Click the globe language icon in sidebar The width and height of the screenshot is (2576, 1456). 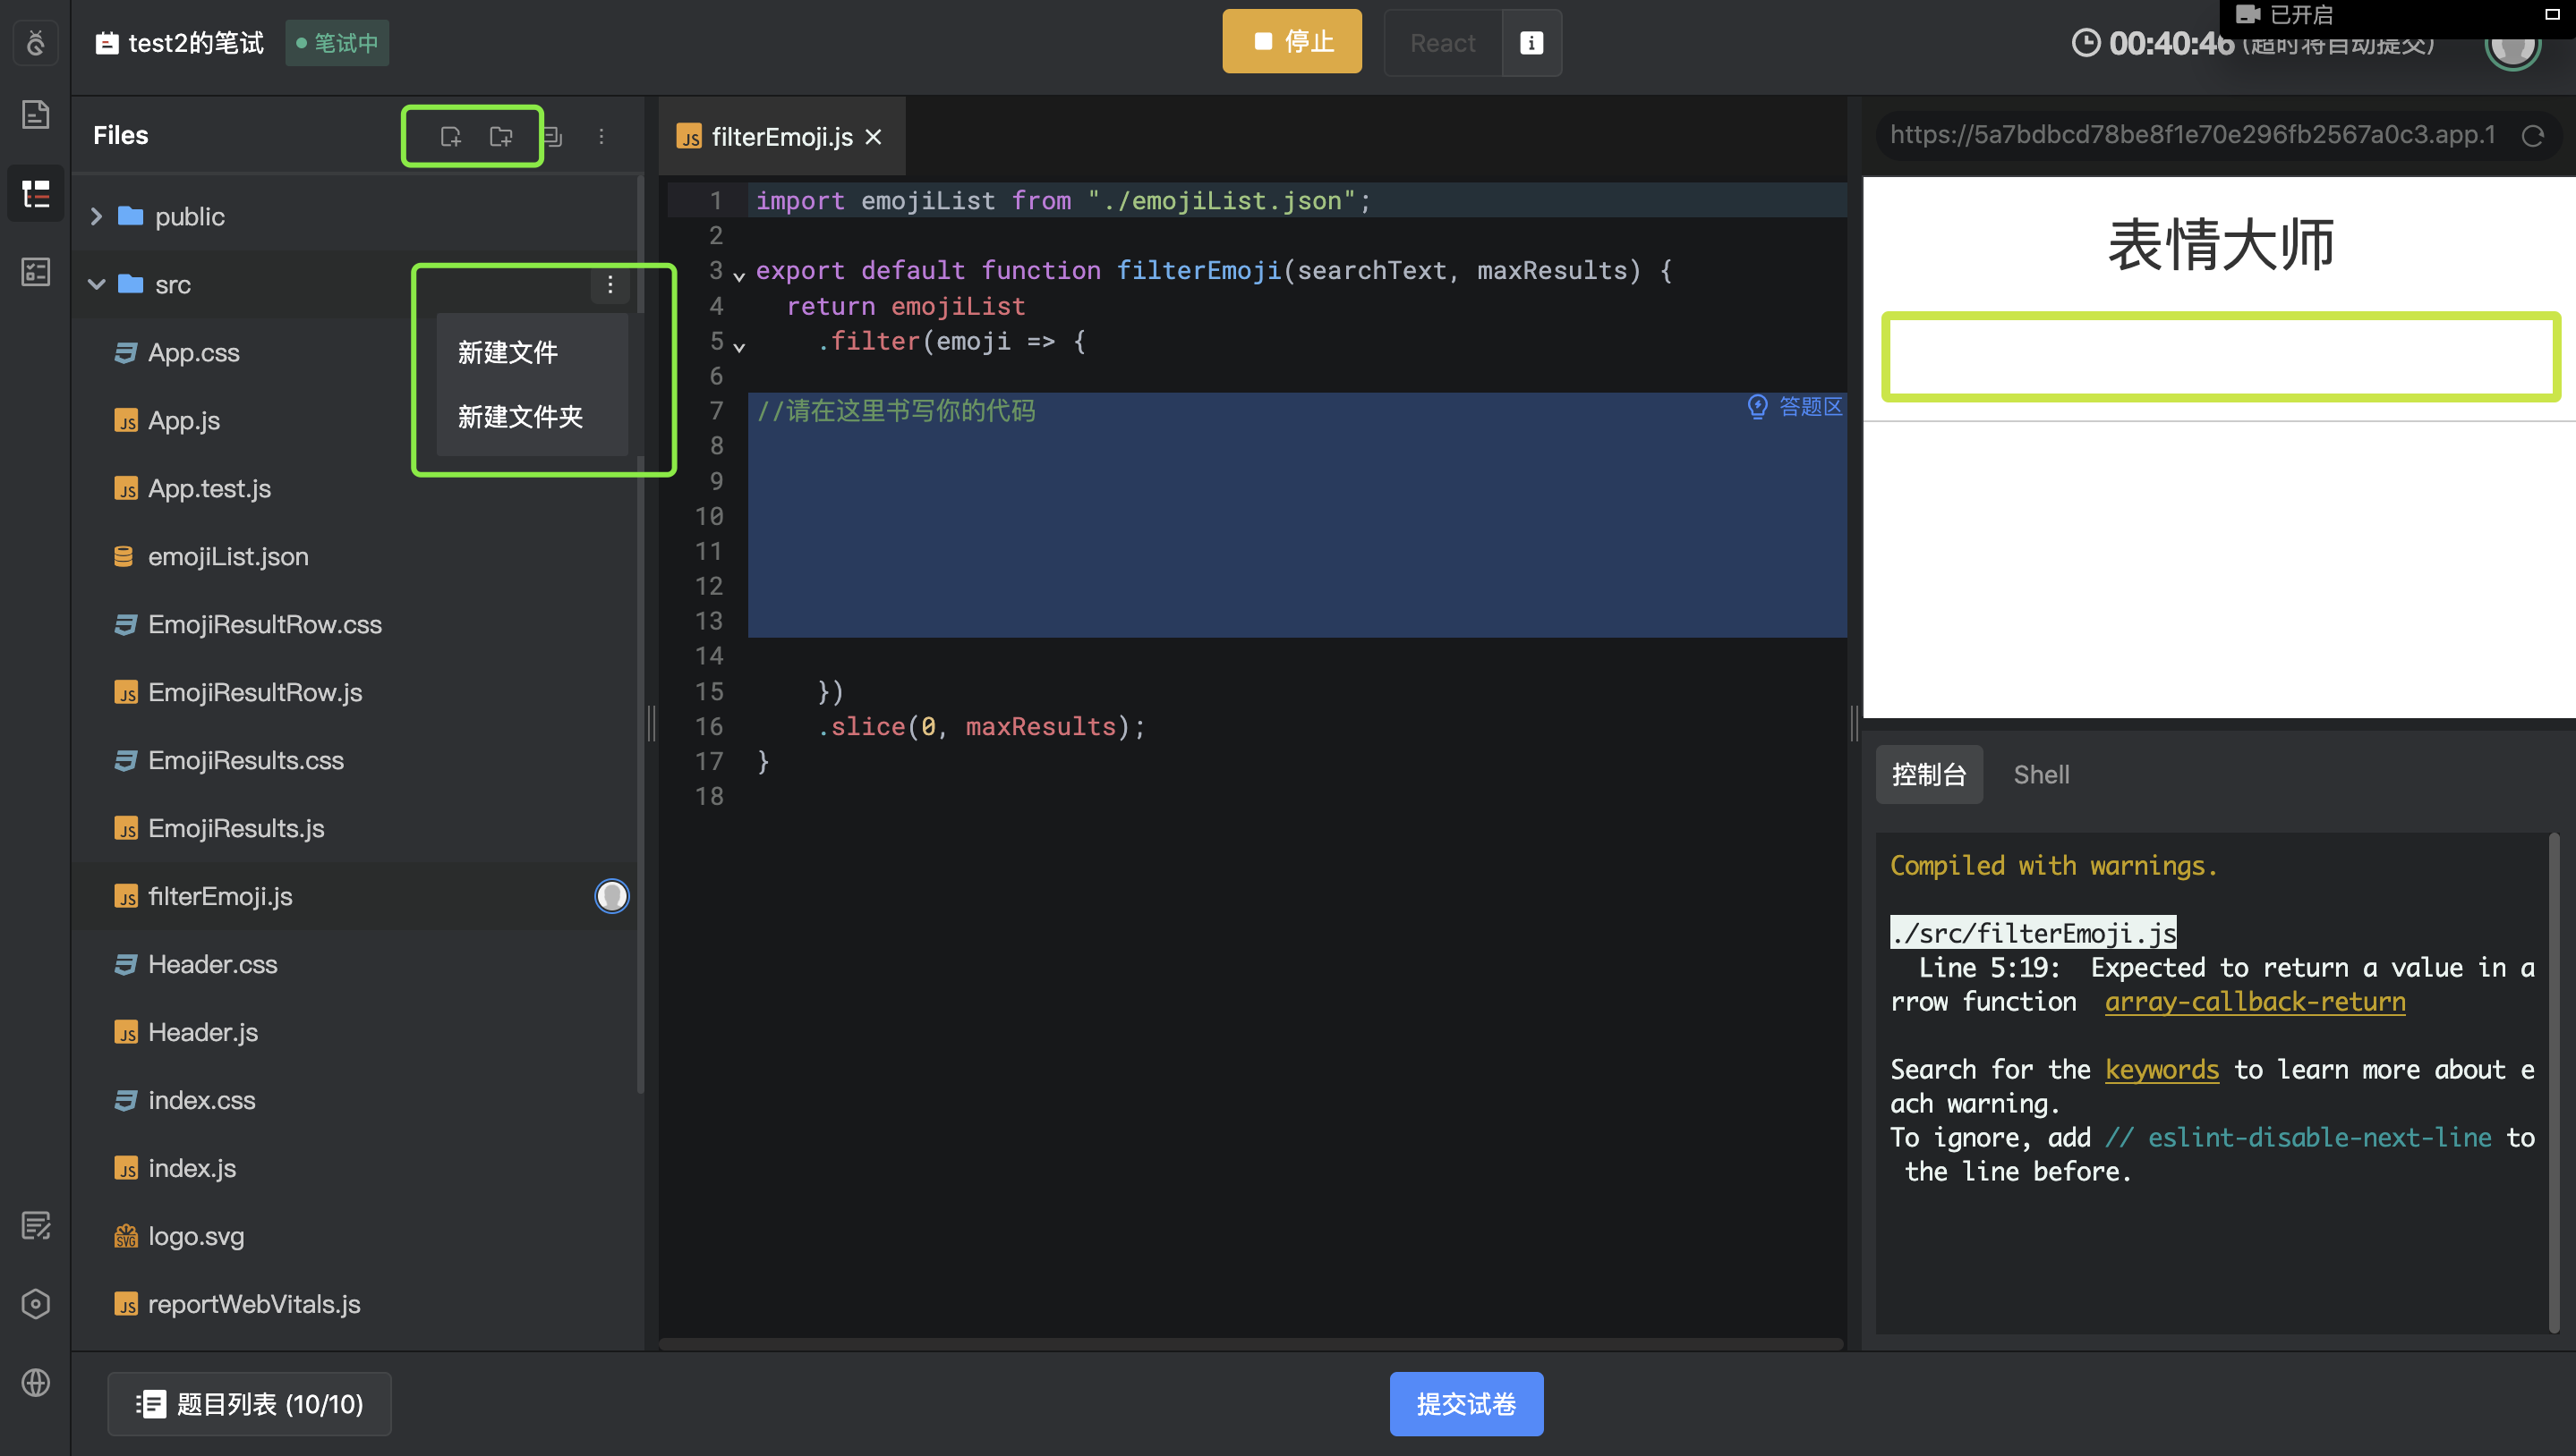36,1382
